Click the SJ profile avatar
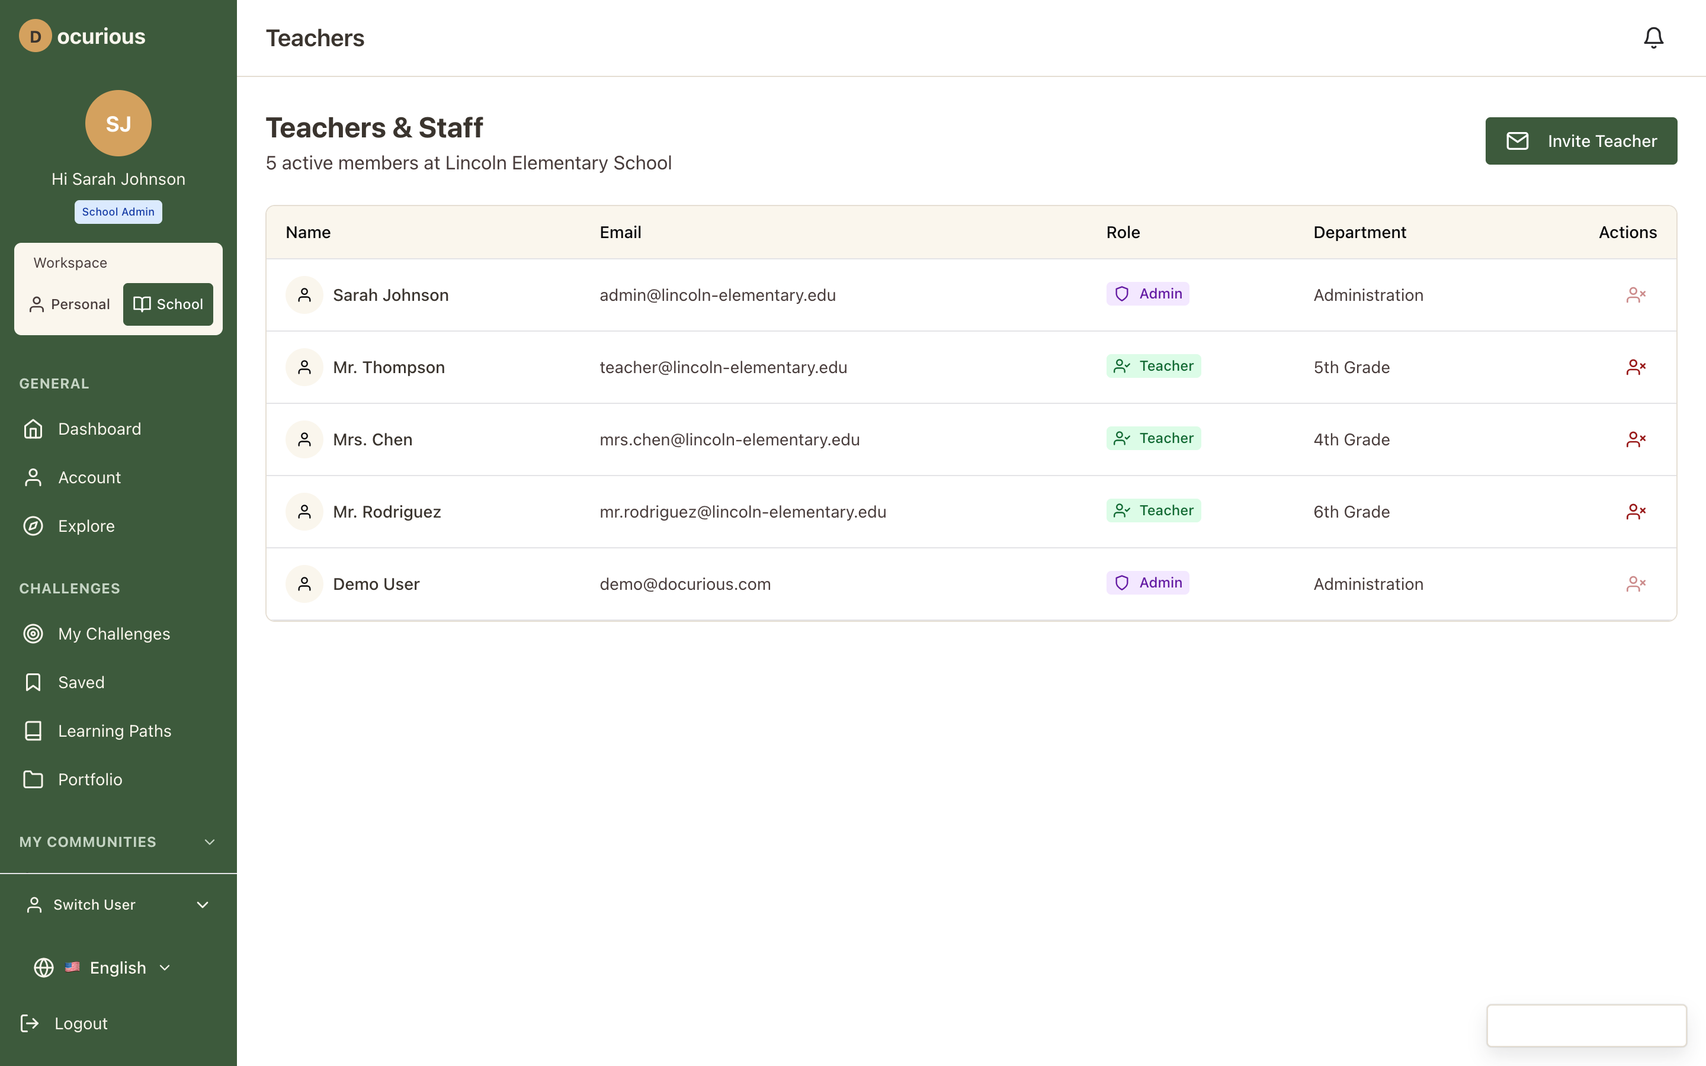 [118, 123]
